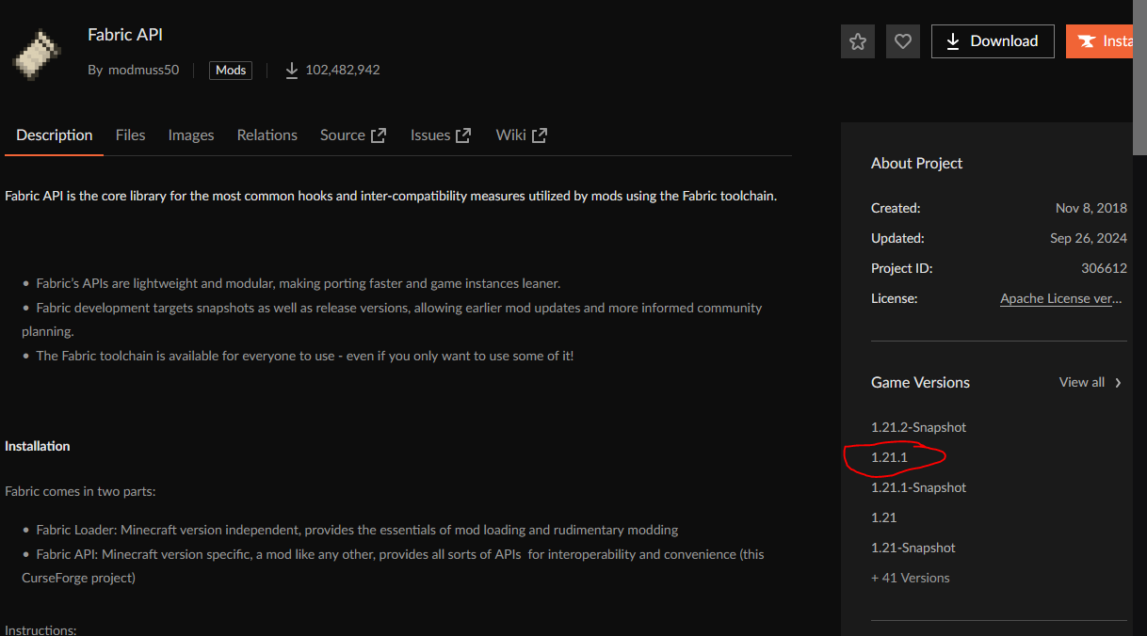This screenshot has width=1147, height=636.
Task: Open the Wiki external link tab
Action: click(522, 135)
